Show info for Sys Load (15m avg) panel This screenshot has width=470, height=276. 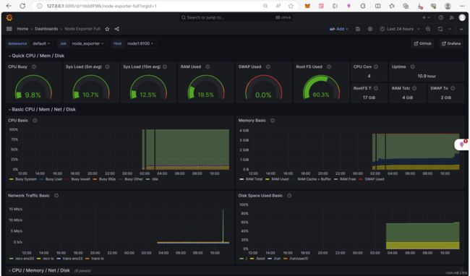[x=165, y=66]
